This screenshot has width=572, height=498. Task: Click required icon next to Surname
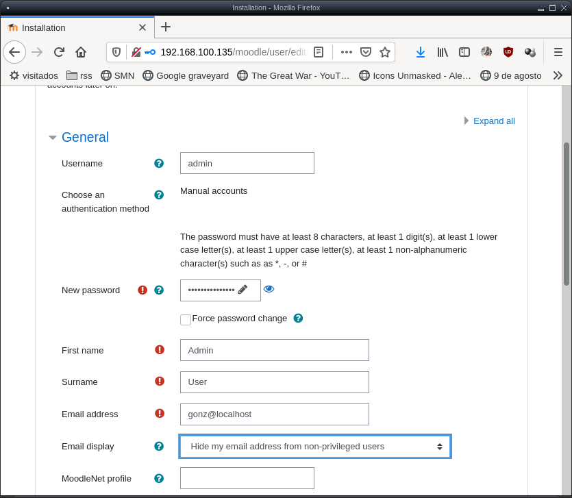[x=160, y=382]
